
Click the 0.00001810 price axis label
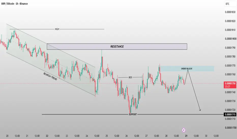tap(230, 30)
